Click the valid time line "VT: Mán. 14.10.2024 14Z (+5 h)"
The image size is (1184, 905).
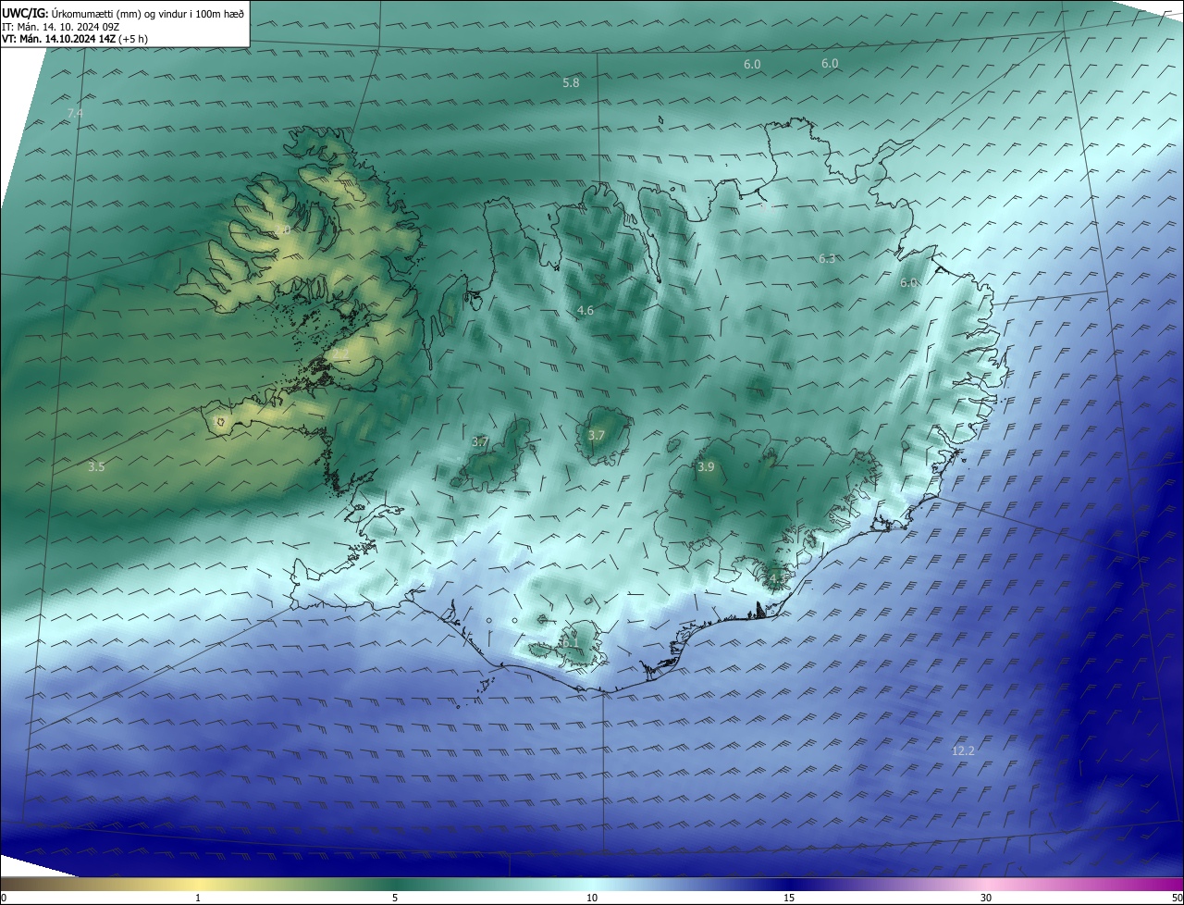[75, 39]
